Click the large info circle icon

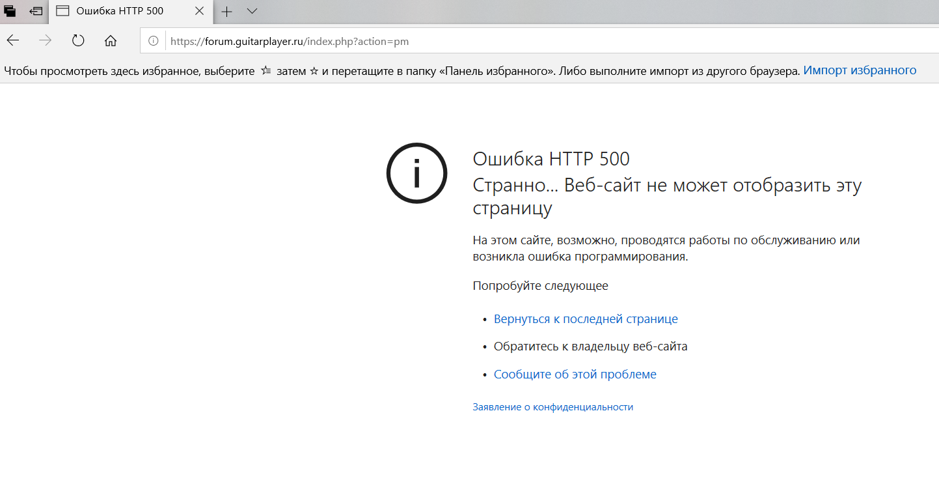417,173
